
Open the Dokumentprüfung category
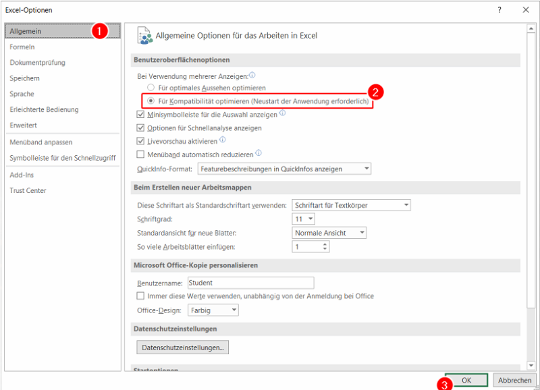63,62
